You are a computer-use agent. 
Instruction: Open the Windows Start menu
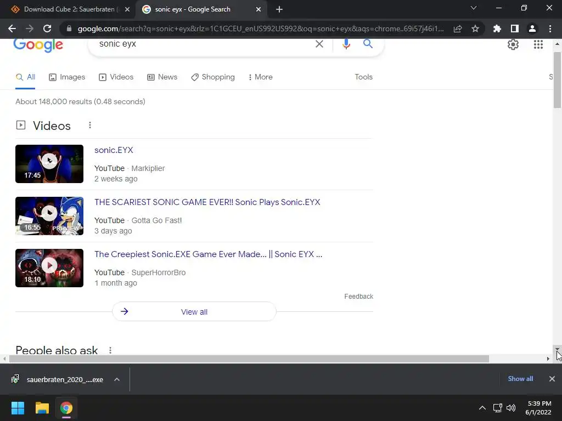(18, 408)
